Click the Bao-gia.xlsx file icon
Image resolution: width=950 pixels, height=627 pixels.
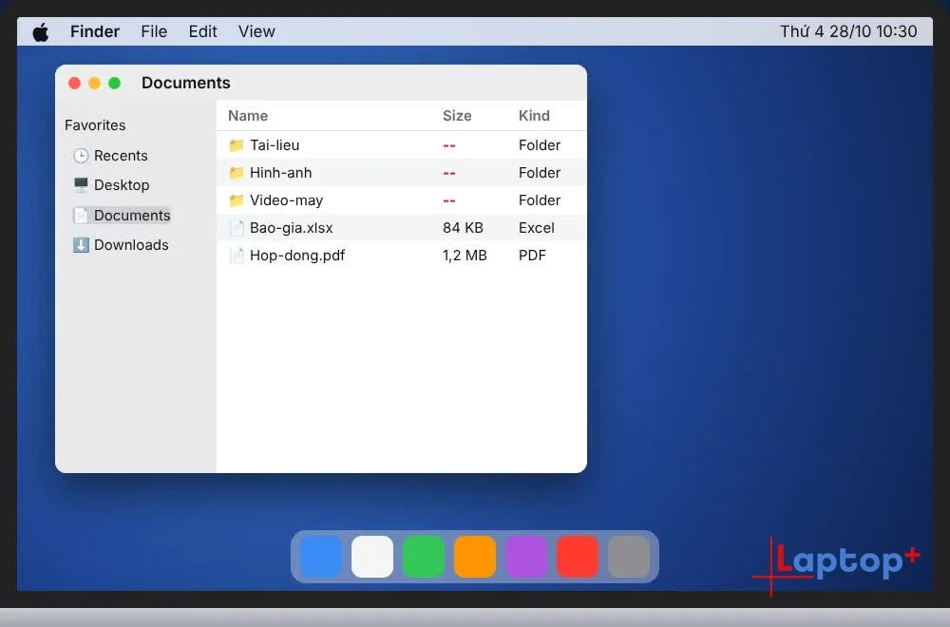pos(237,228)
